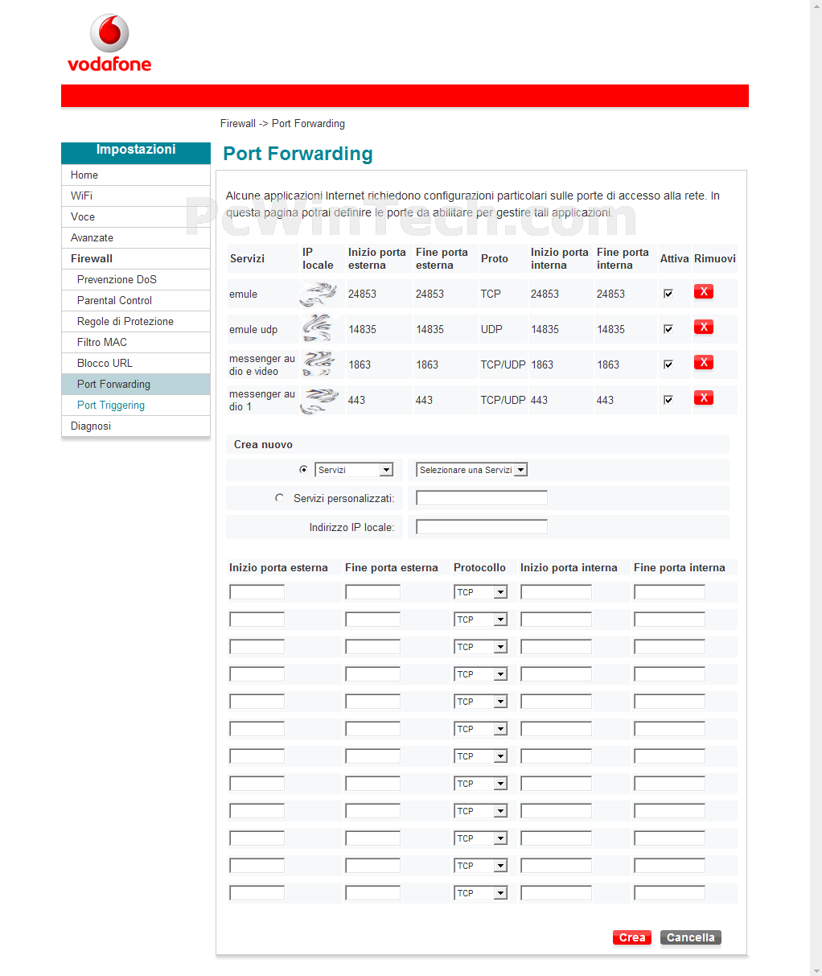This screenshot has height=976, width=822.
Task: Click the 'Impostazioni' sidebar header
Action: (136, 150)
